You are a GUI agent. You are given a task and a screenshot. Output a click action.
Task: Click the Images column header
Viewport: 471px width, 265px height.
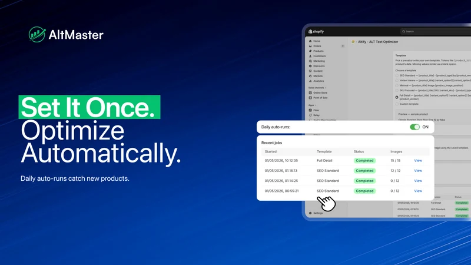coord(396,152)
